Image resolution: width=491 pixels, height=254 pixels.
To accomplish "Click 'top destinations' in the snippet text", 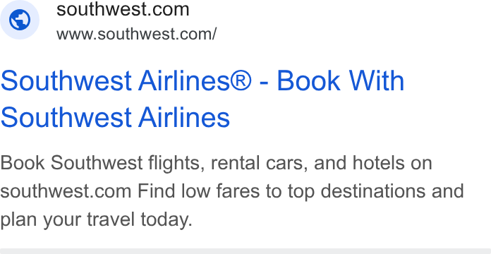I will (356, 191).
